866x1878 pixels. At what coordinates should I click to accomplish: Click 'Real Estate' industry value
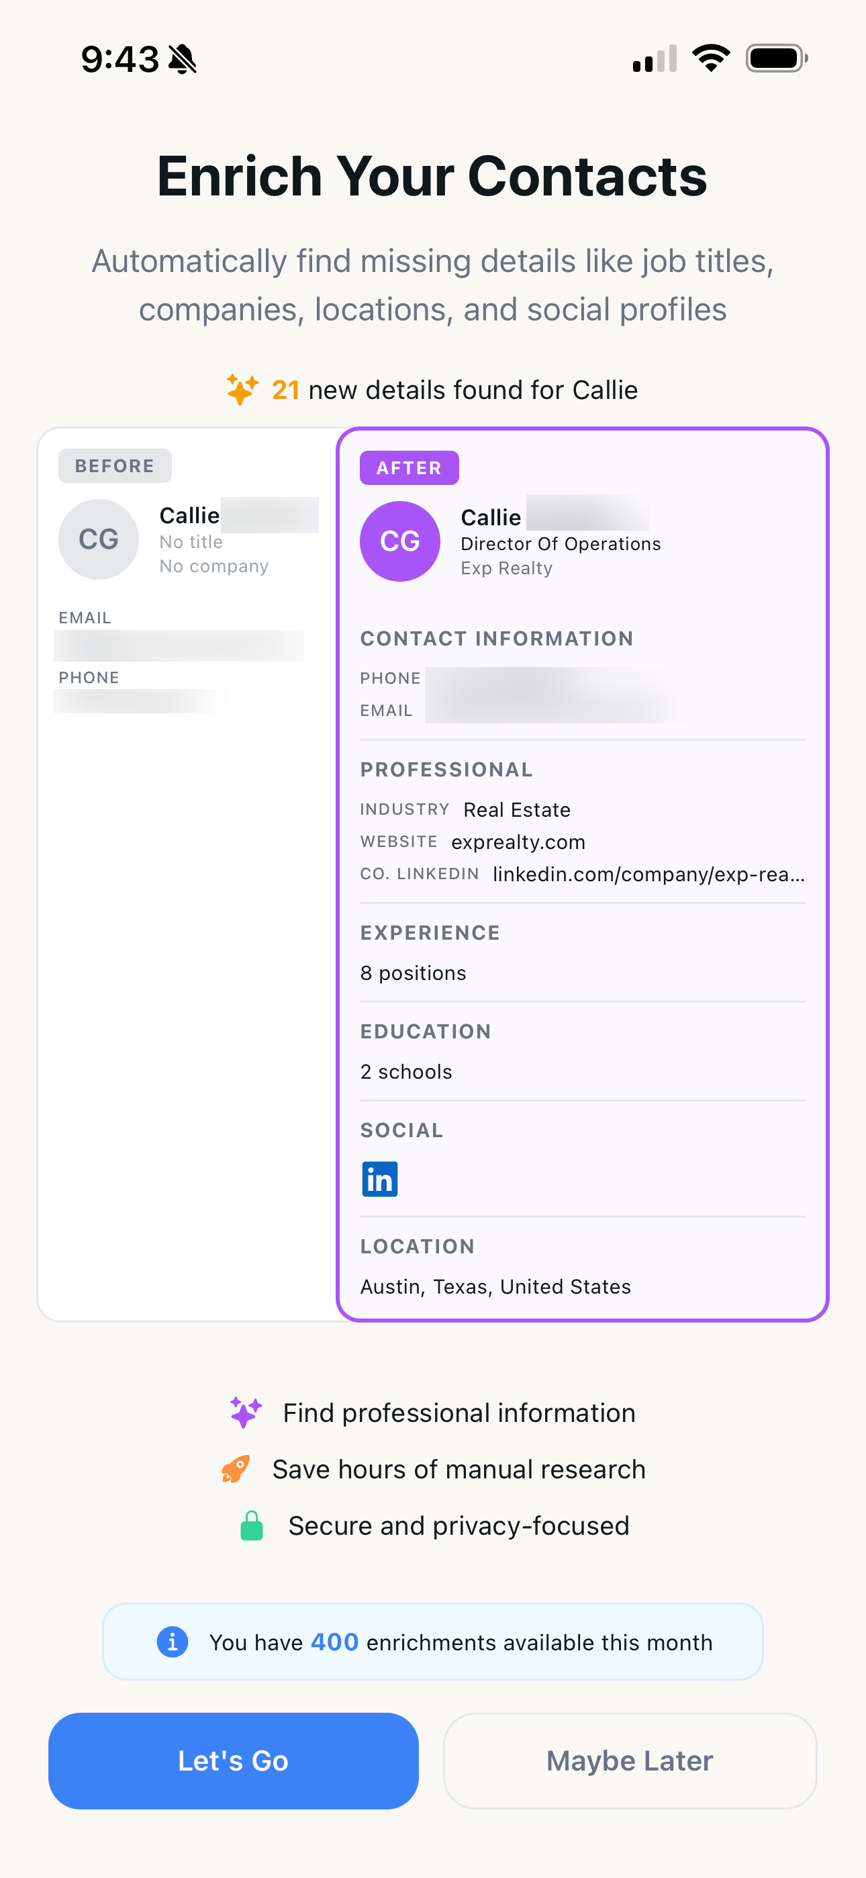(x=517, y=810)
